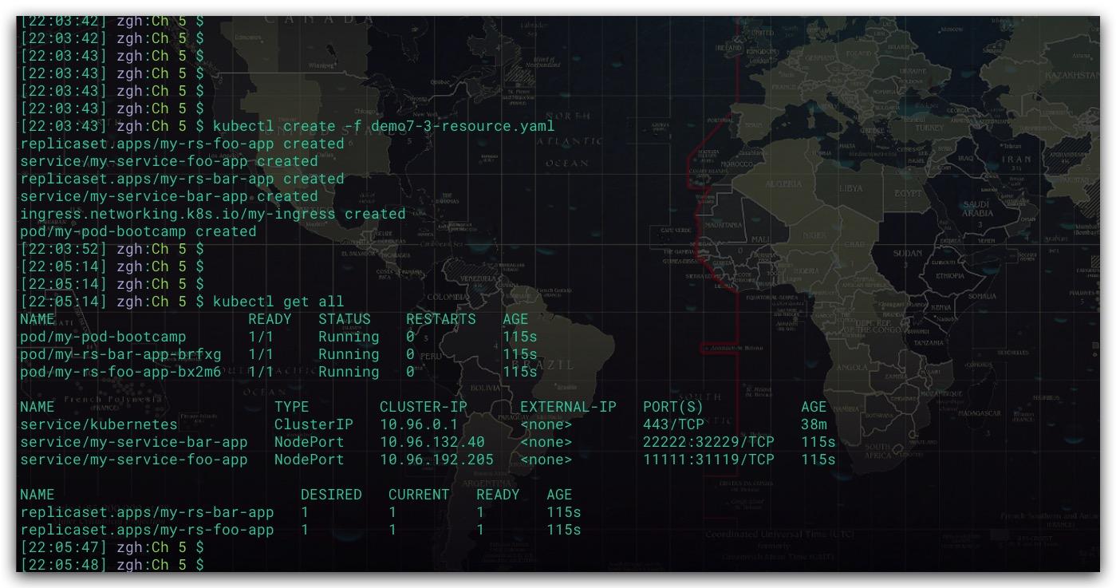This screenshot has width=1116, height=588.
Task: Select cluster IP 10.96.0.1
Action: (x=419, y=424)
